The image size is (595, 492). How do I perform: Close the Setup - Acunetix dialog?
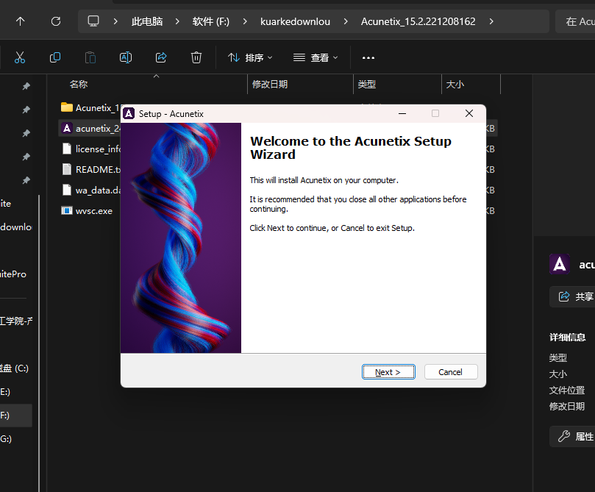pyautogui.click(x=469, y=113)
